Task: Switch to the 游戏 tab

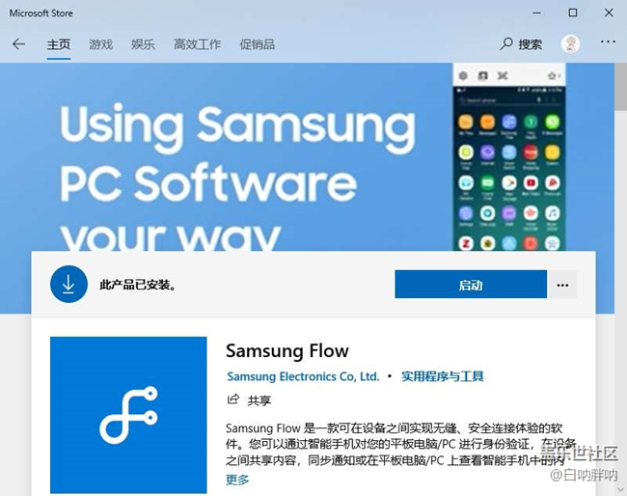Action: point(100,44)
